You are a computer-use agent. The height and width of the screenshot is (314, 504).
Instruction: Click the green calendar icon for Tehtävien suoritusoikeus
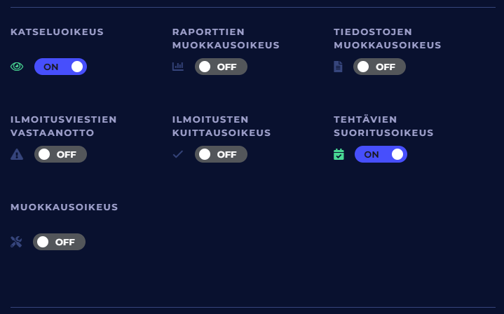[x=339, y=154]
